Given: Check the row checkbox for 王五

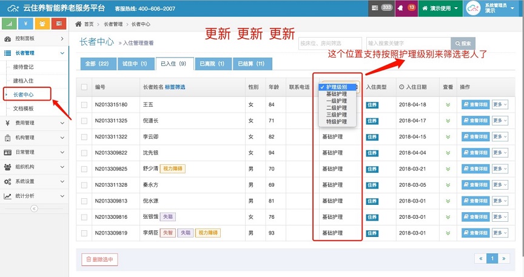Looking at the screenshot, I should coord(84,104).
